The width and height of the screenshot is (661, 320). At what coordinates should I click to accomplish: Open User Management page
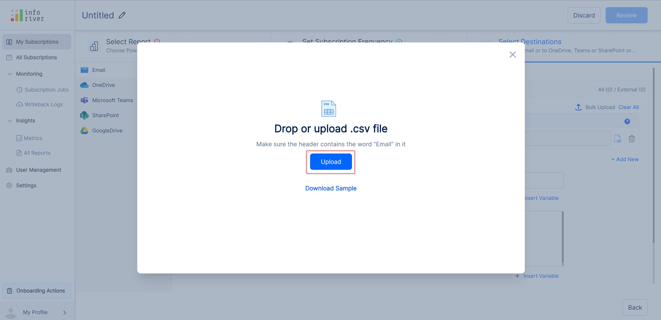[38, 170]
